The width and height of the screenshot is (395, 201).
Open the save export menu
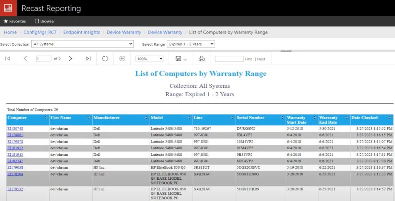pos(181,59)
